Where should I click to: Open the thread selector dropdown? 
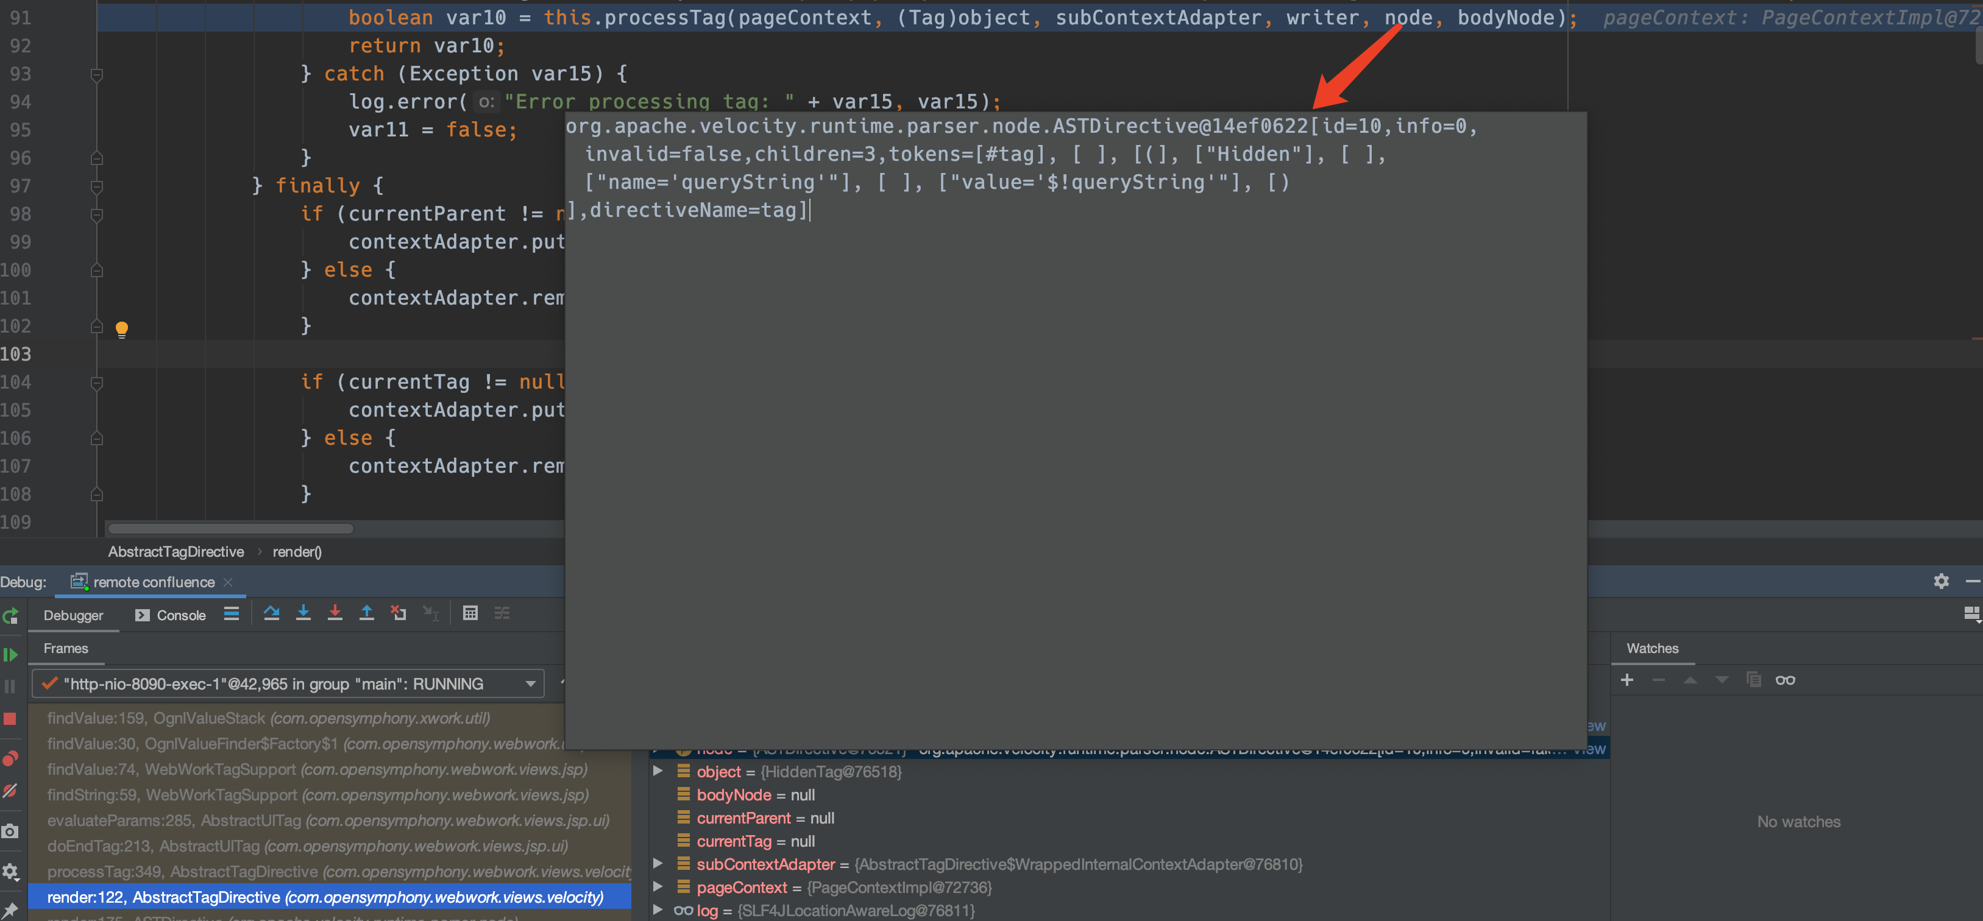pos(288,684)
